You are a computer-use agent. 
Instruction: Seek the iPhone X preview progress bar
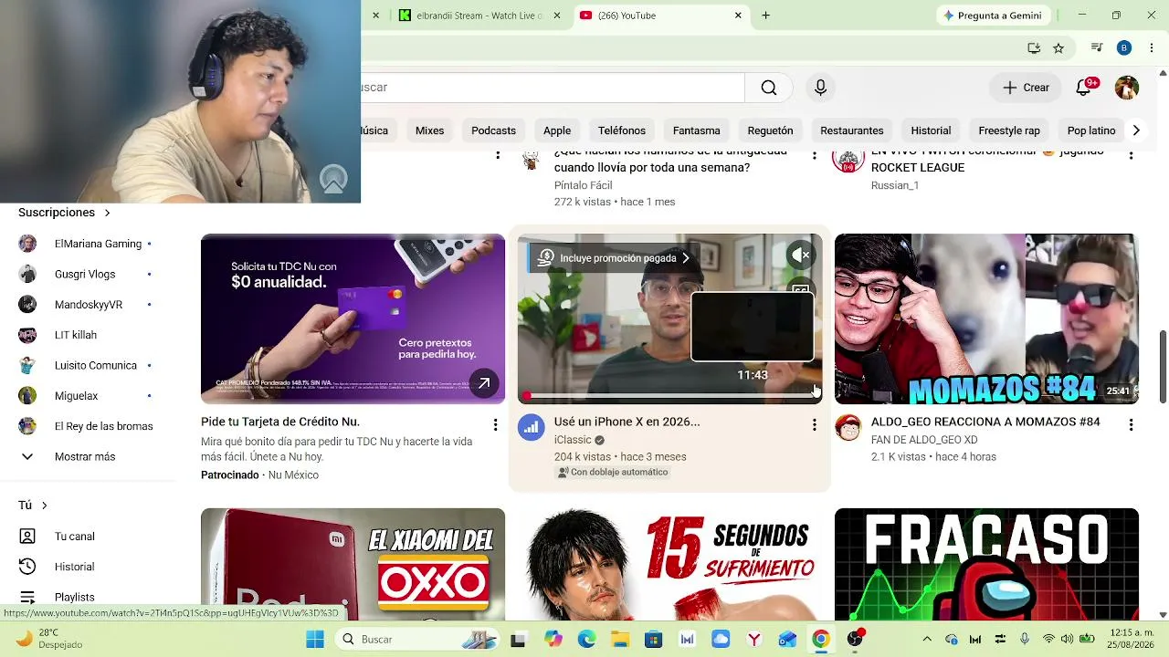coord(669,396)
